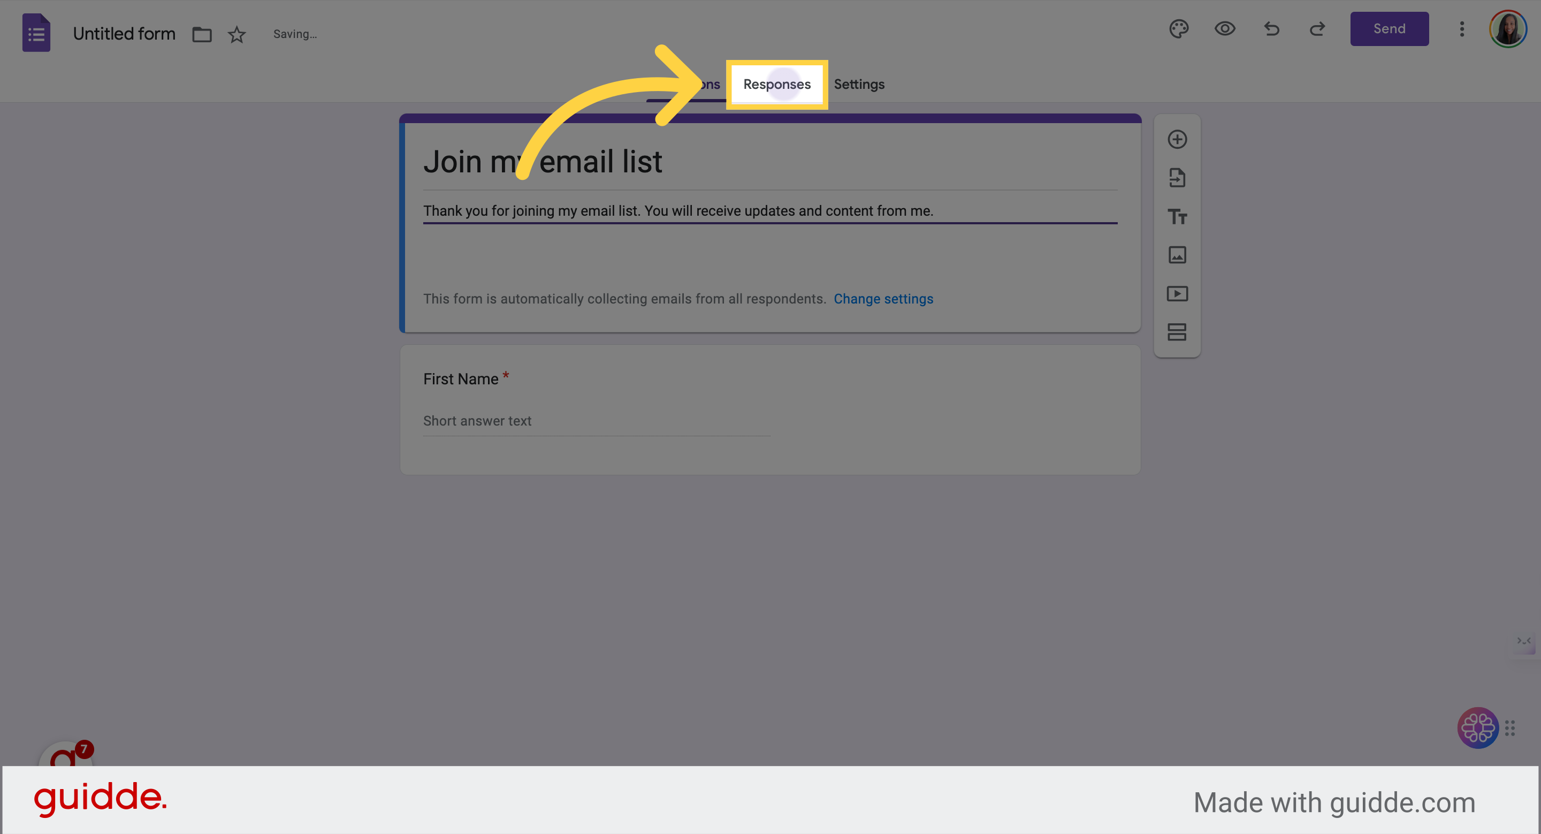Click the Send button
The width and height of the screenshot is (1541, 834).
click(1389, 29)
